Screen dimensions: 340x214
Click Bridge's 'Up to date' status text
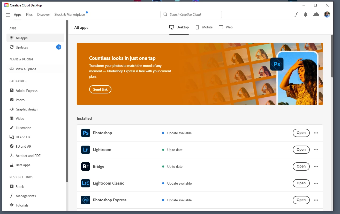pyautogui.click(x=175, y=167)
